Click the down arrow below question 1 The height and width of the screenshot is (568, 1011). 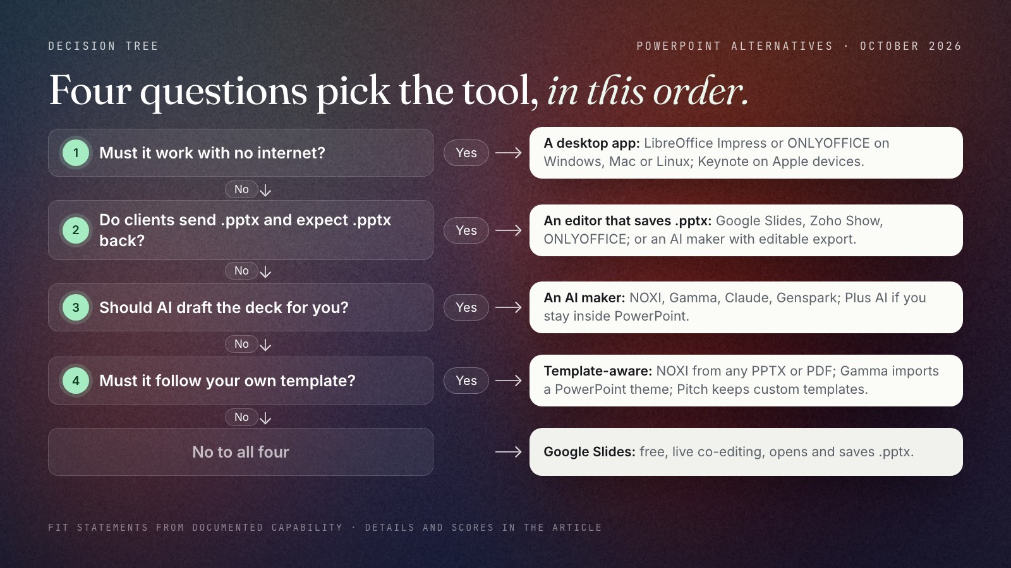pyautogui.click(x=265, y=190)
